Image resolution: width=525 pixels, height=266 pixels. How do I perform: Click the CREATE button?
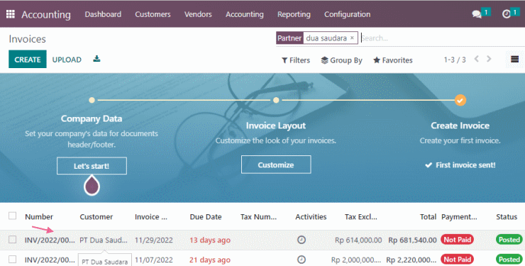[28, 59]
